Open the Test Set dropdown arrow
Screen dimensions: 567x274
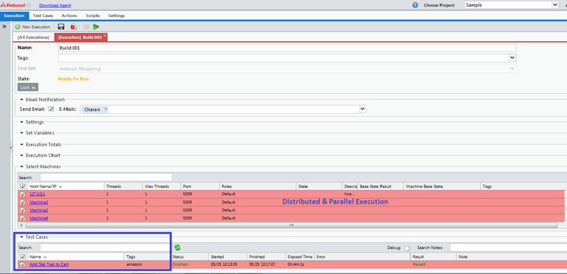(x=513, y=68)
